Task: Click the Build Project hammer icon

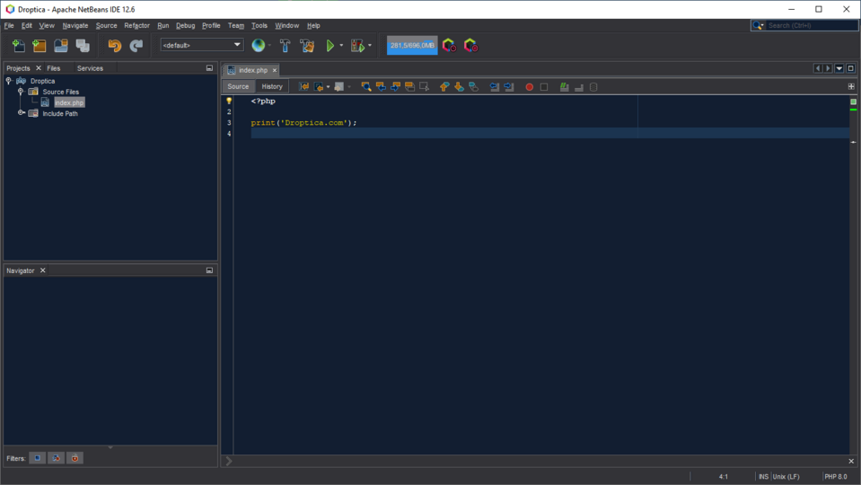Action: coord(285,46)
